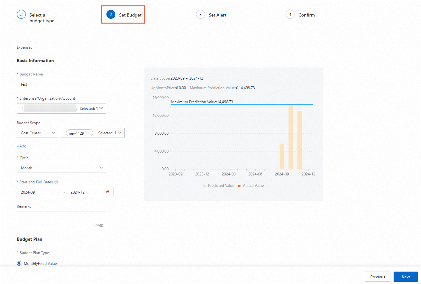
Task: Click the +Add link
Action: [22, 146]
